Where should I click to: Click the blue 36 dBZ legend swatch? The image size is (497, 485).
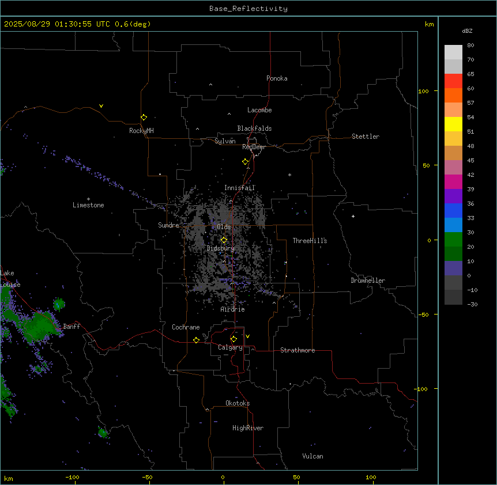(453, 210)
